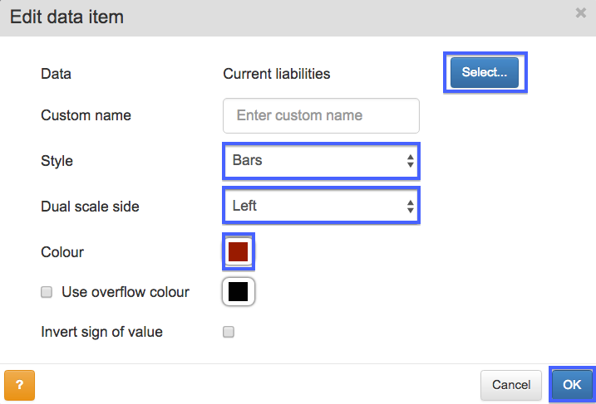Screen dimensions: 596x404
Task: Click the Custom name label
Action: point(86,115)
